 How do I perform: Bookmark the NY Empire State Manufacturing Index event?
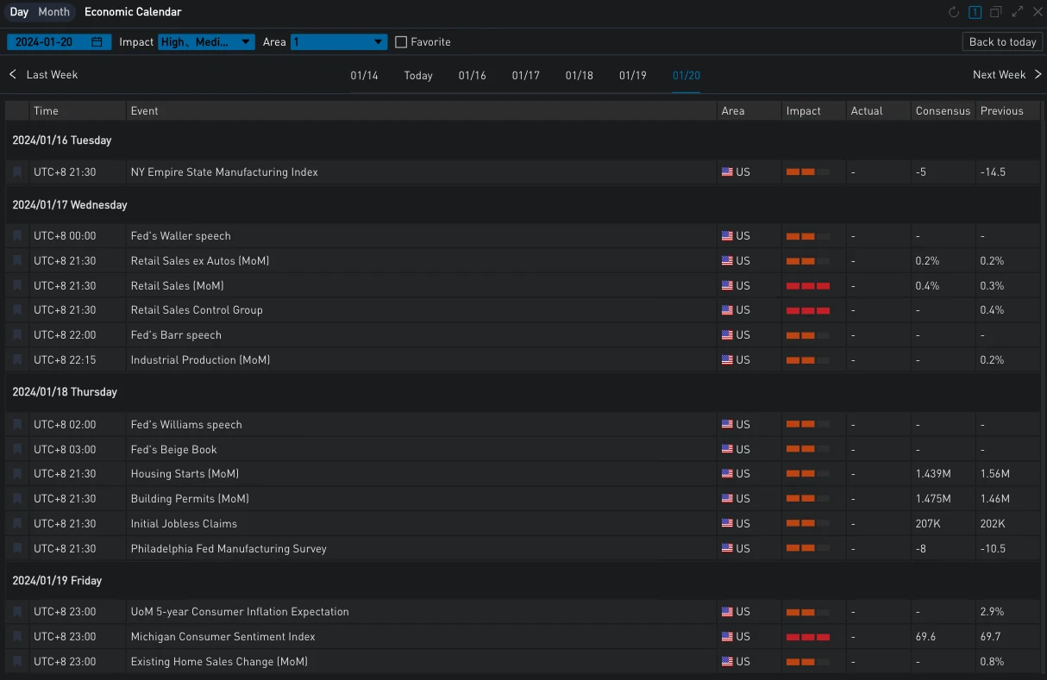pos(17,172)
